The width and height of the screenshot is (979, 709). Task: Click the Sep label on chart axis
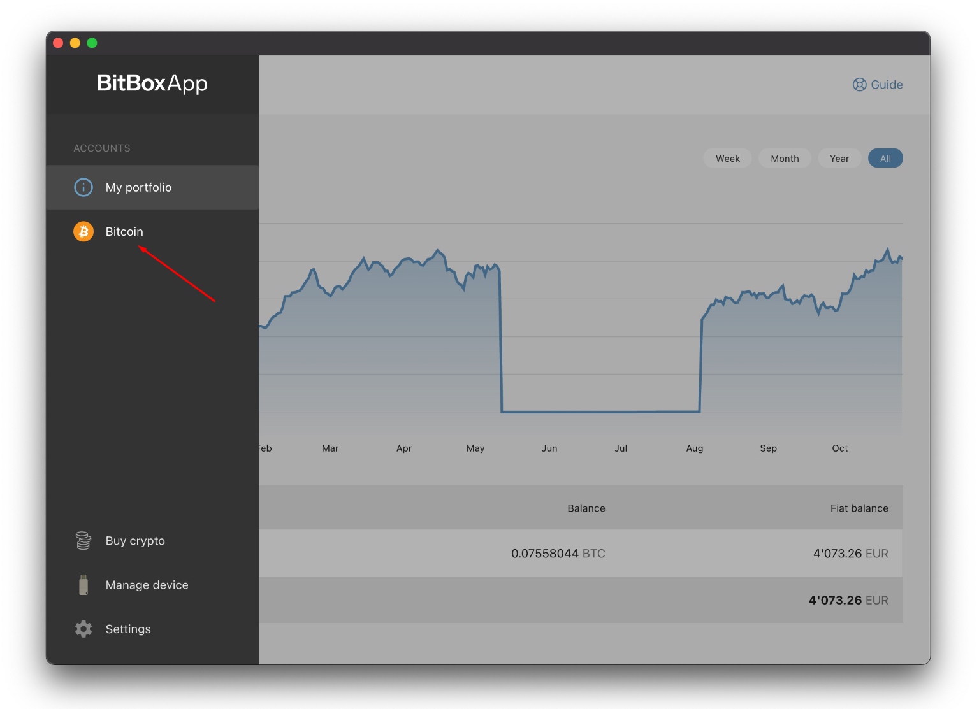tap(769, 448)
